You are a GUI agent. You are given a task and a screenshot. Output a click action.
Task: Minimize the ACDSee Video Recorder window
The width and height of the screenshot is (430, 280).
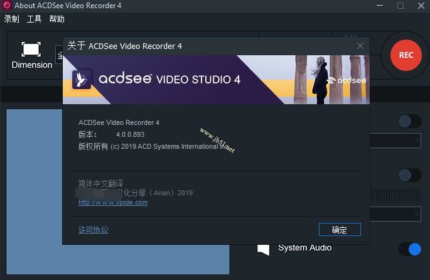tap(380, 6)
